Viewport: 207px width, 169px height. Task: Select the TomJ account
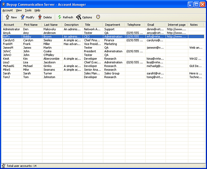tap(103, 77)
